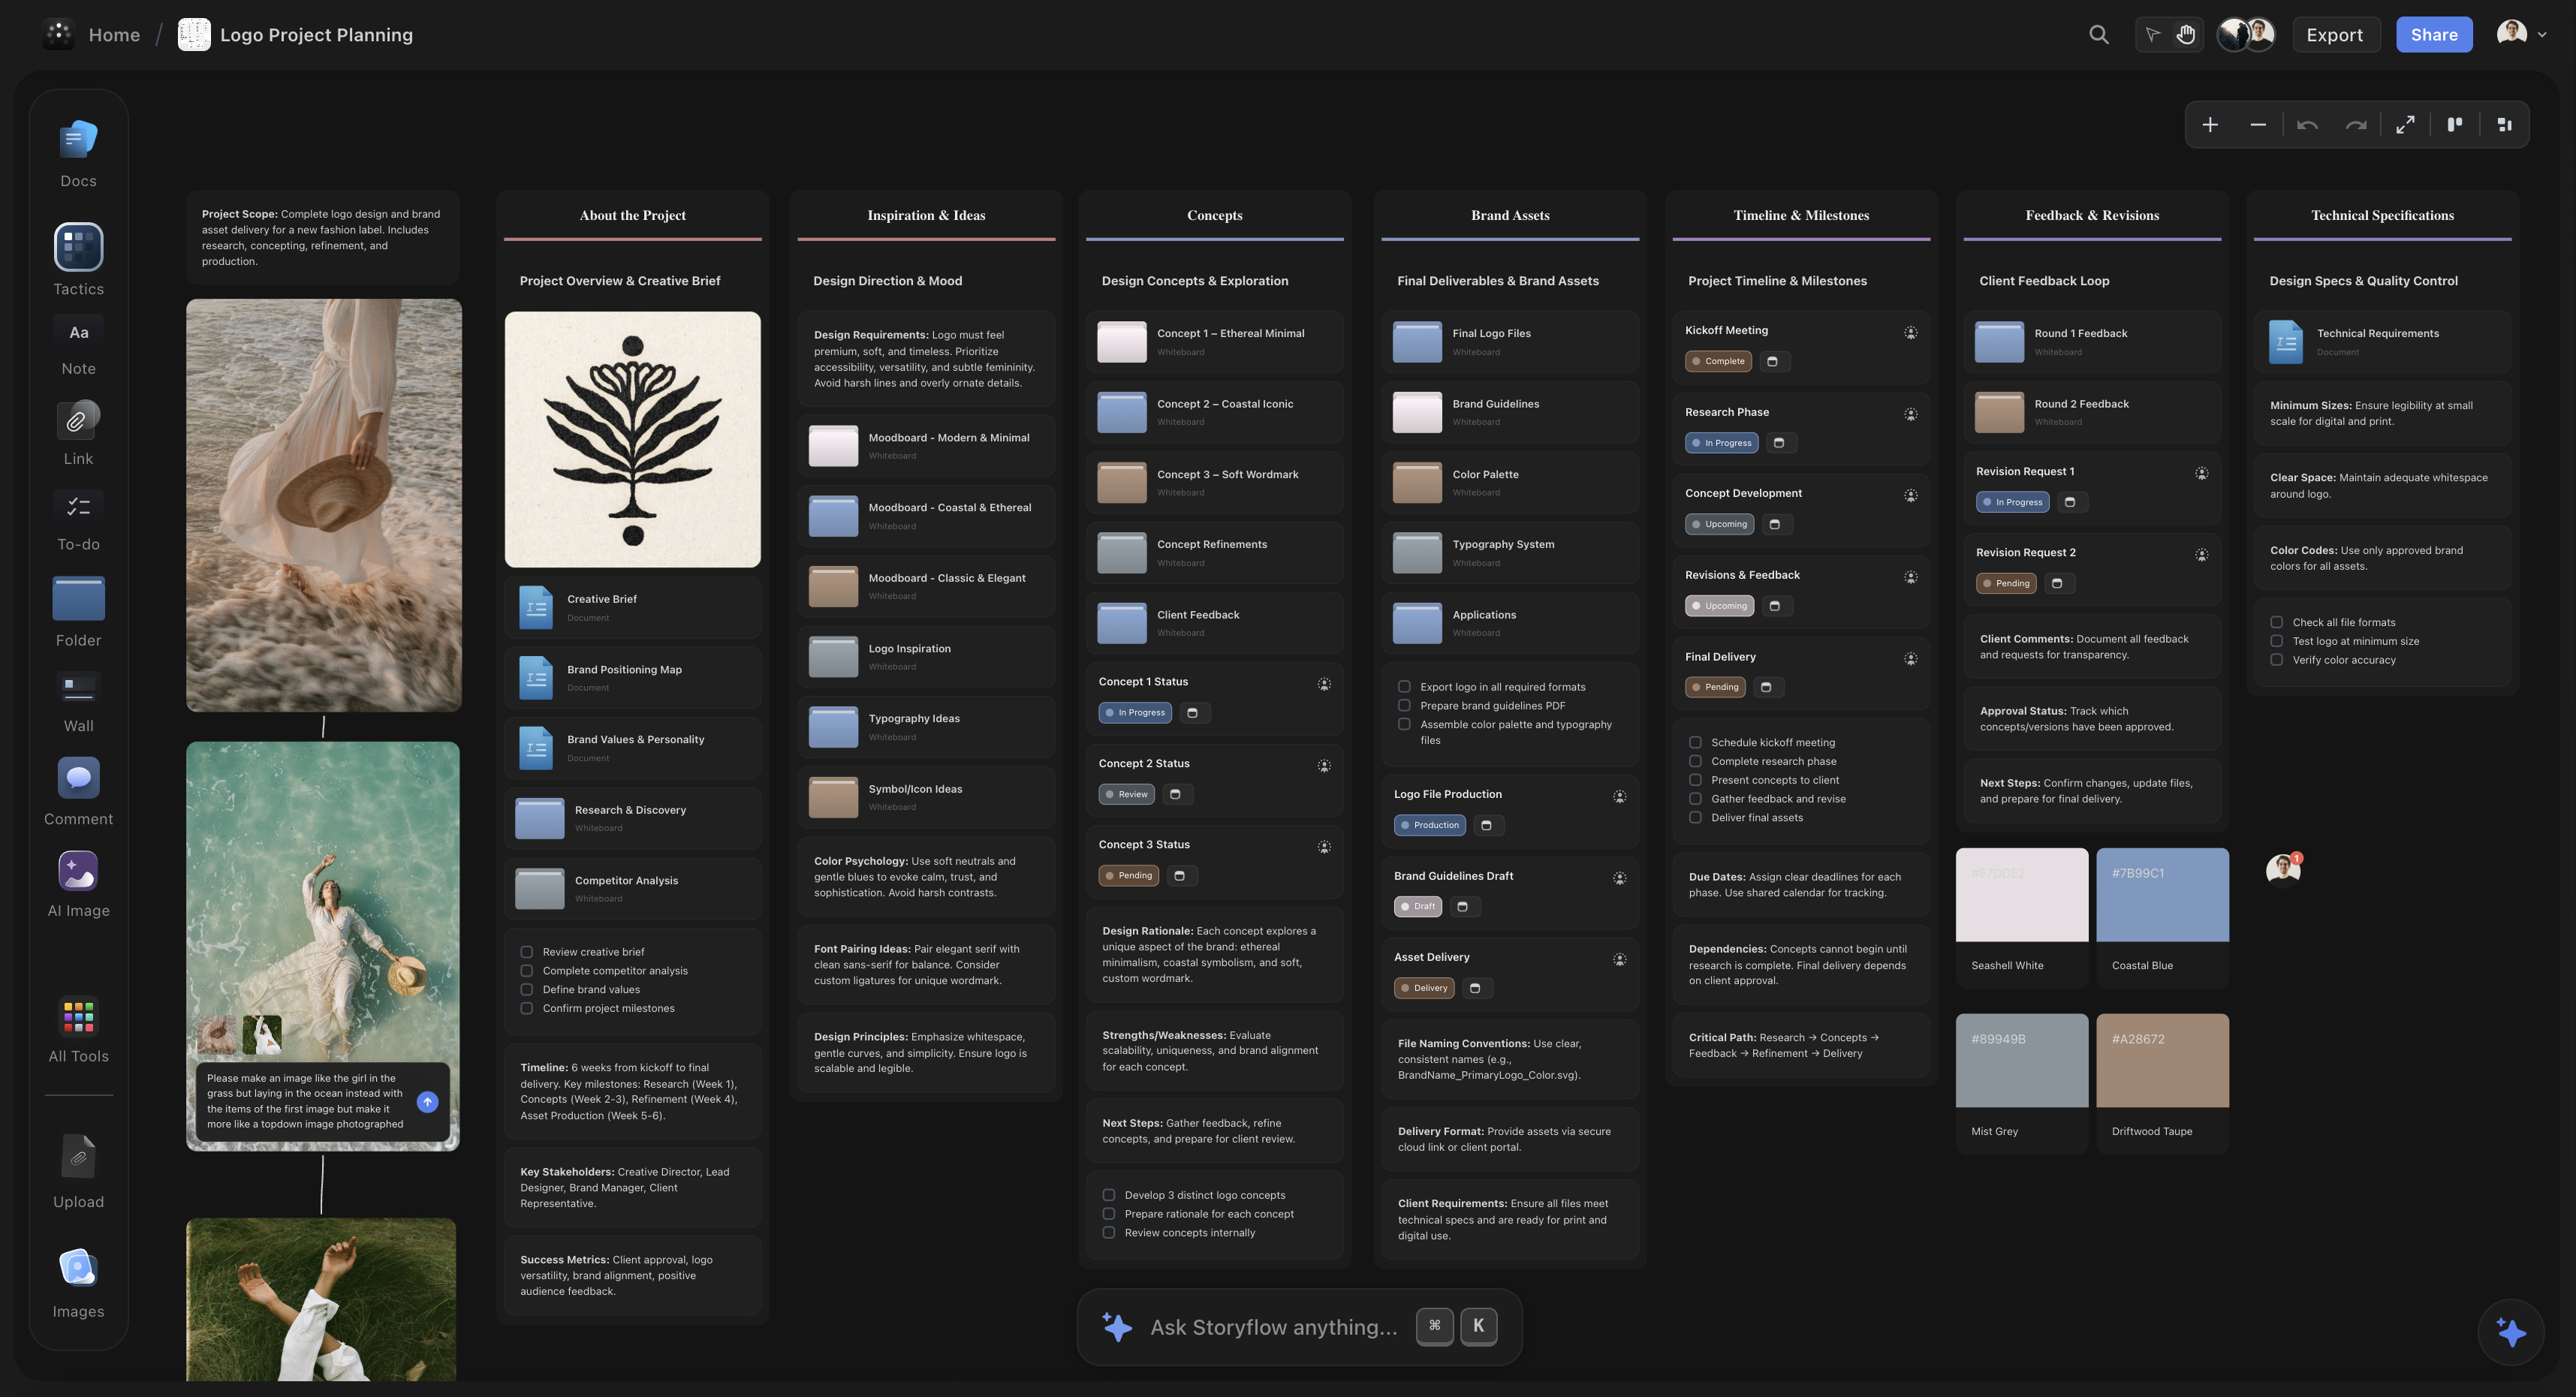
Task: Click the Share button
Action: tap(2434, 34)
